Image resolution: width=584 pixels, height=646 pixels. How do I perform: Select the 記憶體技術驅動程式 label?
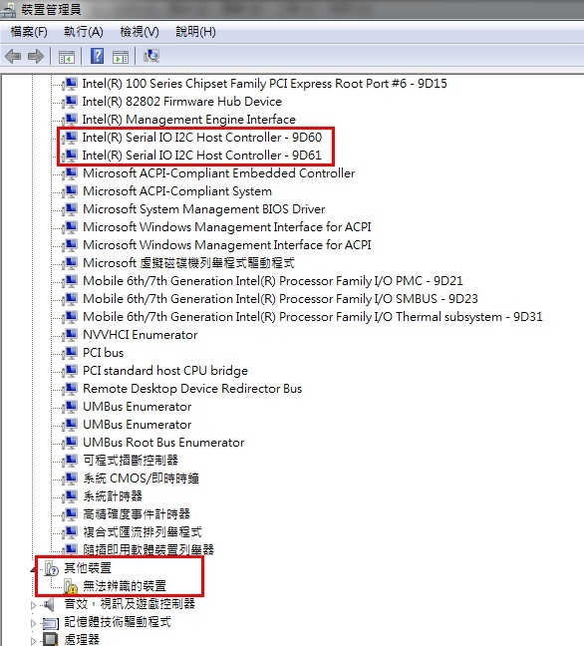pos(118,622)
